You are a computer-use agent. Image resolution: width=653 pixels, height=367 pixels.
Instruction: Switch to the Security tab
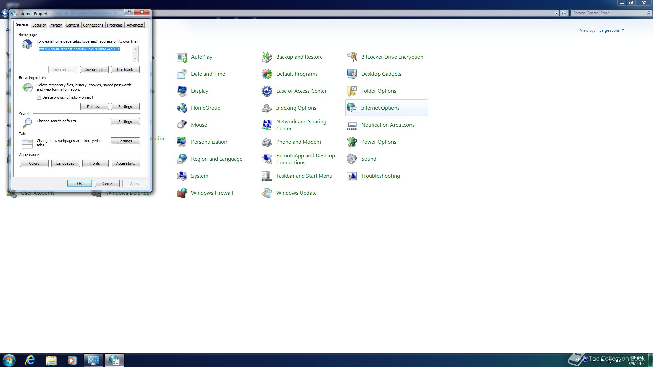tap(39, 25)
